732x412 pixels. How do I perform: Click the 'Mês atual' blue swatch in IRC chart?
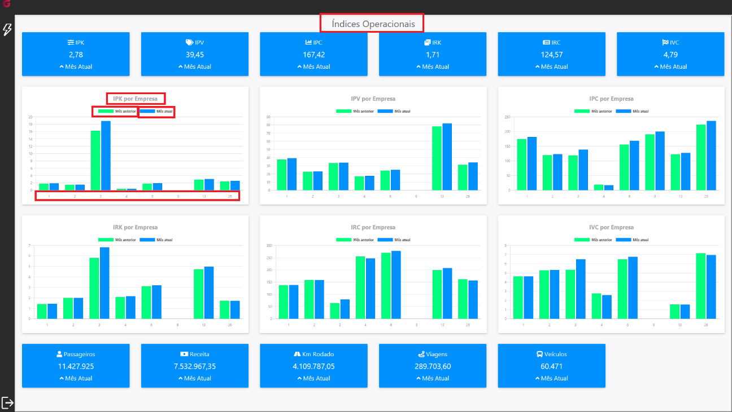[x=385, y=240]
